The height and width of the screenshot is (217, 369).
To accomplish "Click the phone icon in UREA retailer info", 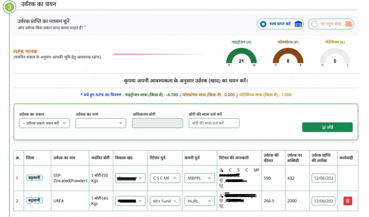I will [x=221, y=206].
